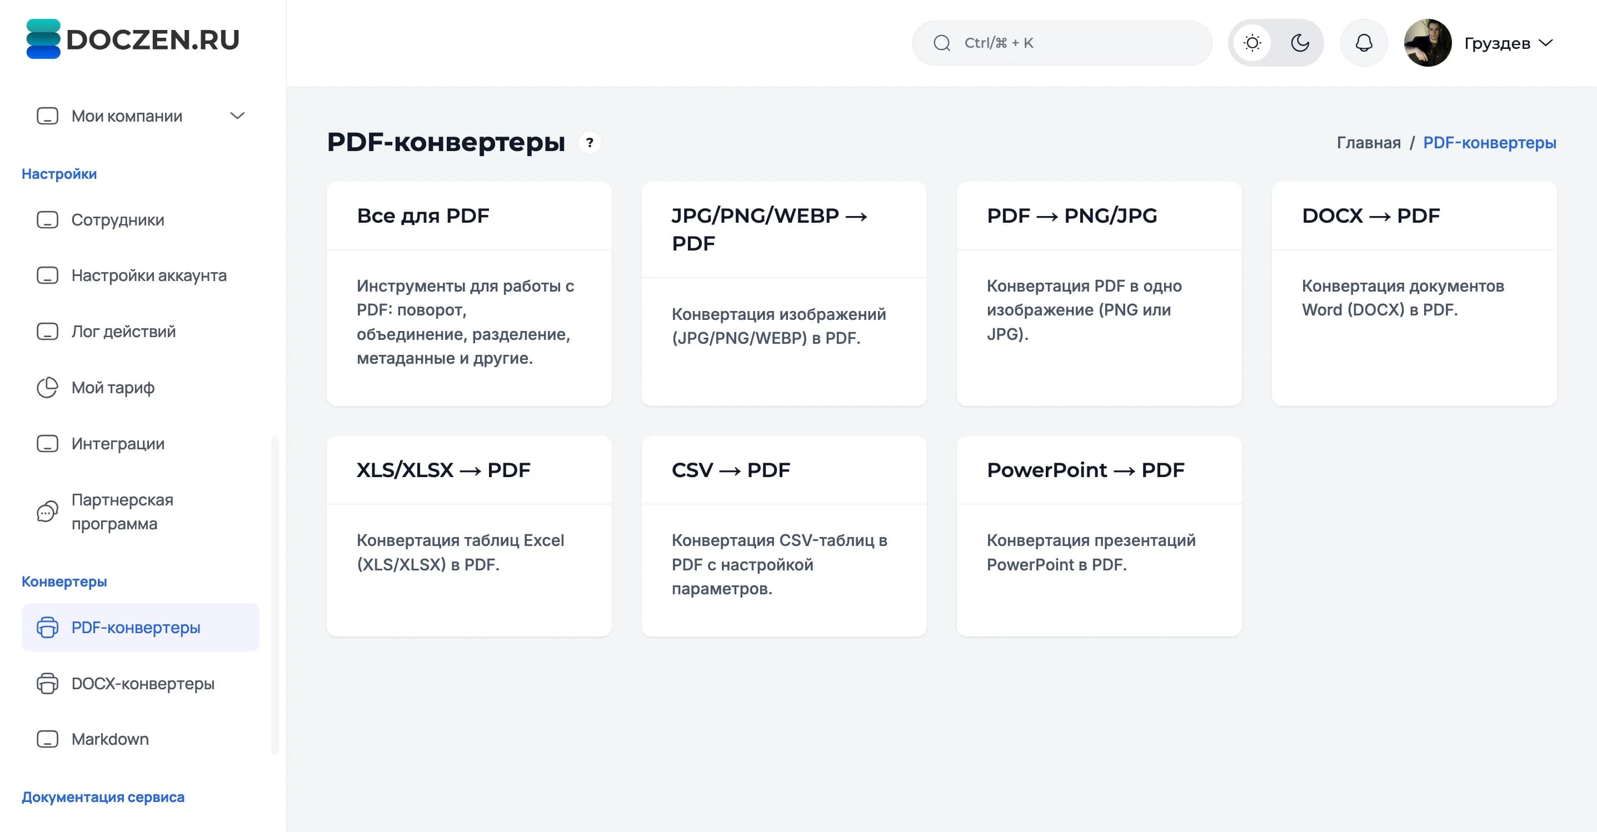The height and width of the screenshot is (832, 1597).
Task: Click the Мой тариф pie chart icon
Action: 47,387
